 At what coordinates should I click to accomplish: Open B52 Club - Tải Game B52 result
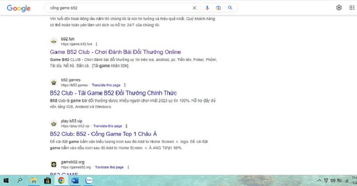coord(113,93)
